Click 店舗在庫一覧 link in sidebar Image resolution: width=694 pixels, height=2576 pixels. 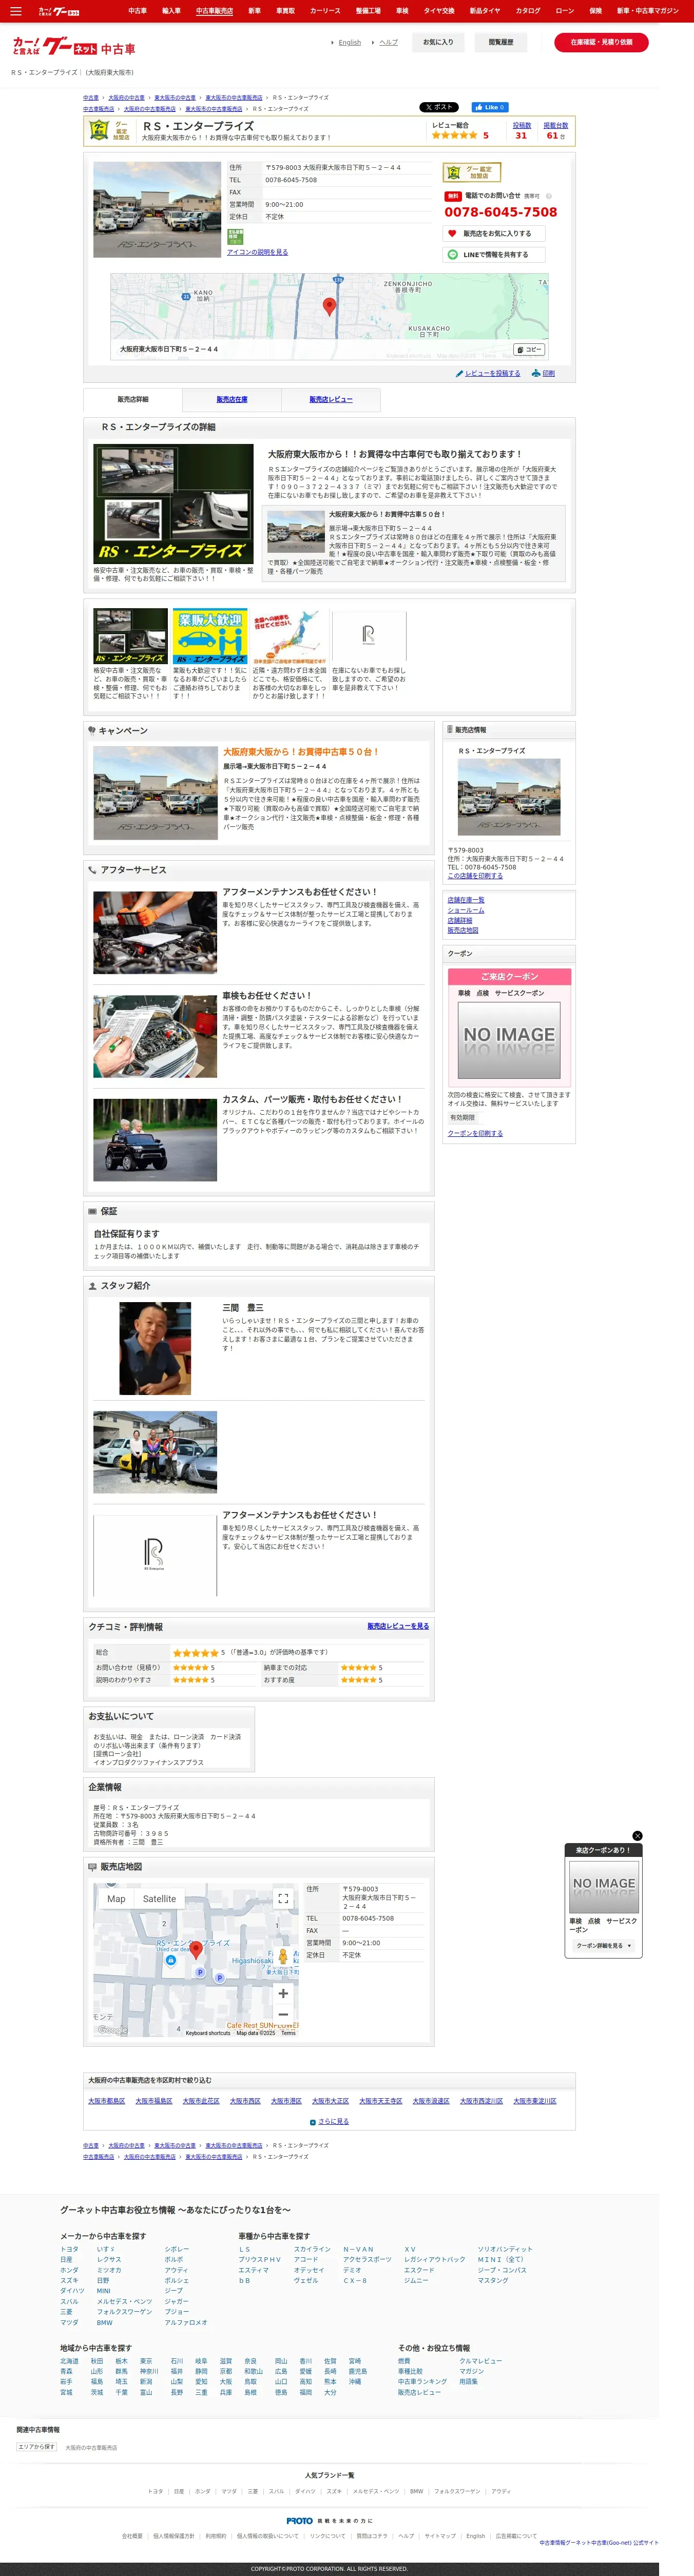[466, 900]
